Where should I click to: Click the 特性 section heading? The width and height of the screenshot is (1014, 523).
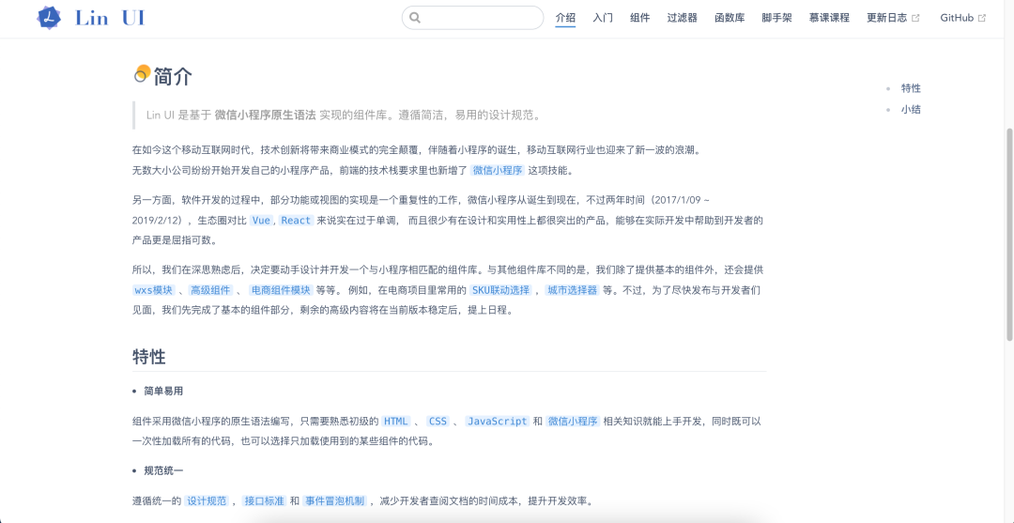pyautogui.click(x=148, y=357)
